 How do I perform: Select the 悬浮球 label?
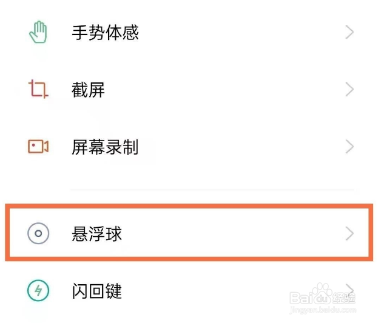pyautogui.click(x=97, y=233)
